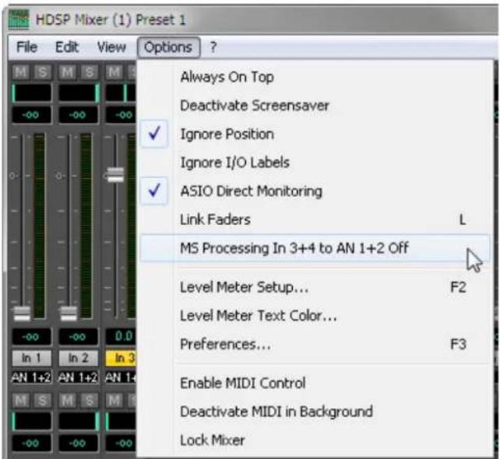Click In 3 gain value reading 0.0

click(121, 337)
